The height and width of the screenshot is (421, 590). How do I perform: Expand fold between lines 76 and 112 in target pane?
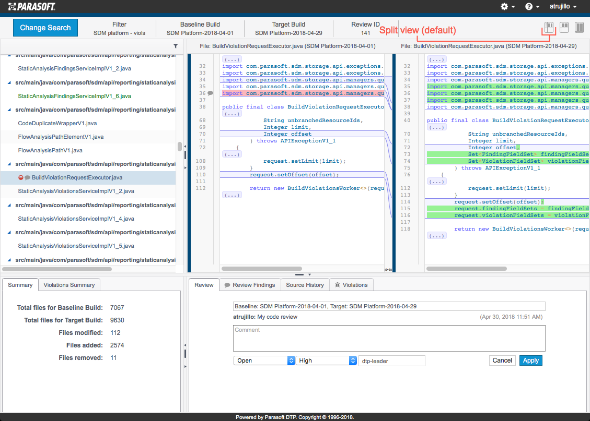pyautogui.click(x=436, y=182)
